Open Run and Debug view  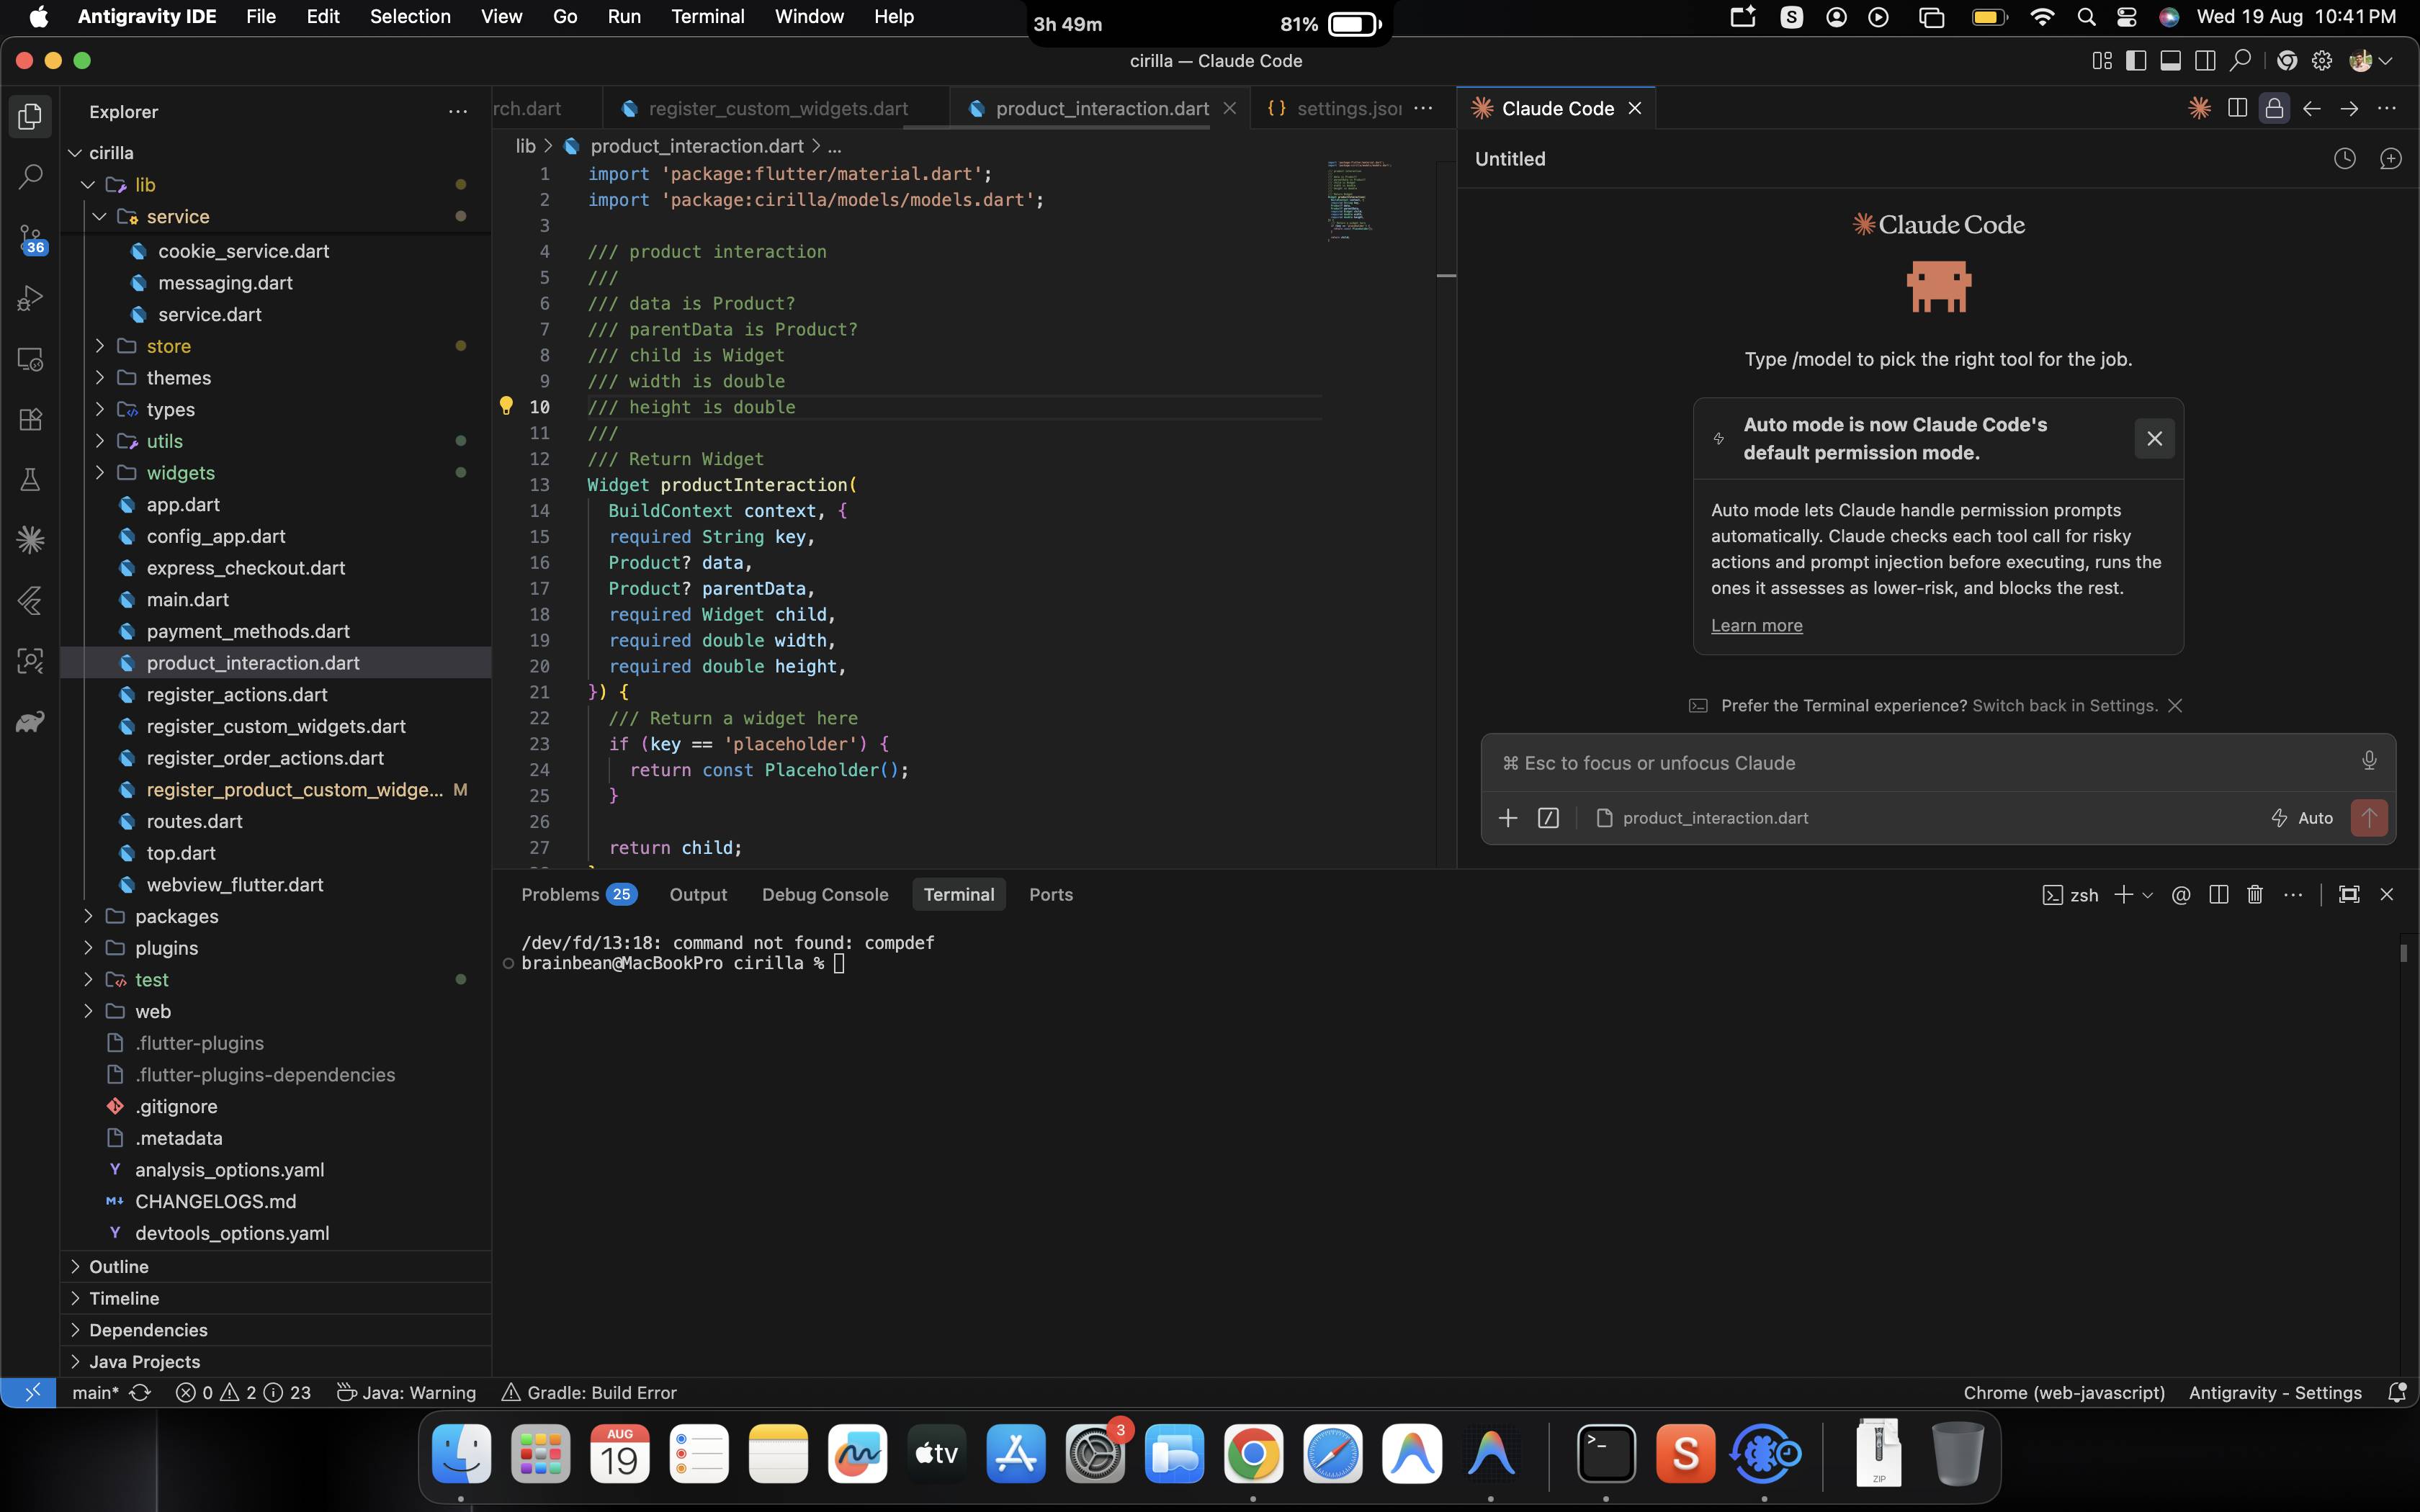tap(30, 298)
